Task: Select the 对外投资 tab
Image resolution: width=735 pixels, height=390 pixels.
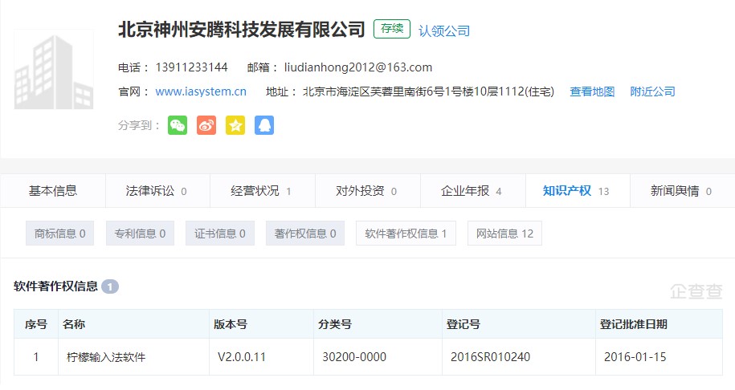Action: (368, 190)
